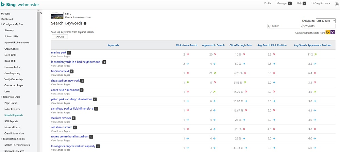Sort by Avg Search Click Position column
Image resolution: width=340 pixels, height=152 pixels.
click(272, 45)
